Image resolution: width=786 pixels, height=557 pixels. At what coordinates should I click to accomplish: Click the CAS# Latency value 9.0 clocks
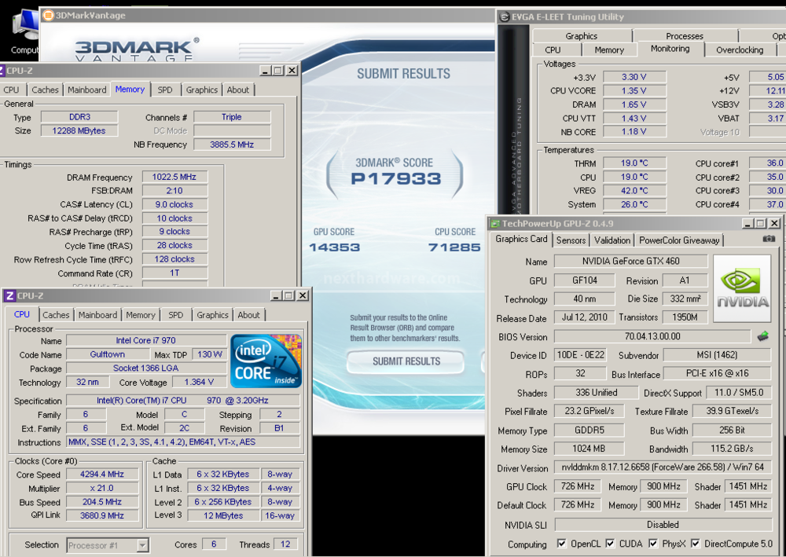174,204
